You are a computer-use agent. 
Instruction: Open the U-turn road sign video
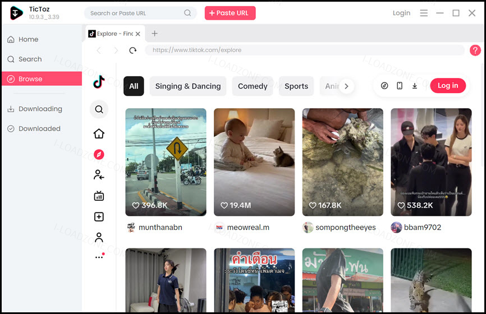[166, 162]
